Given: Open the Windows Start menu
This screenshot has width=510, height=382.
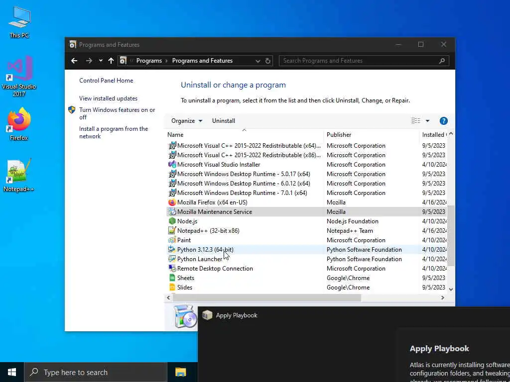Looking at the screenshot, I should 12,372.
